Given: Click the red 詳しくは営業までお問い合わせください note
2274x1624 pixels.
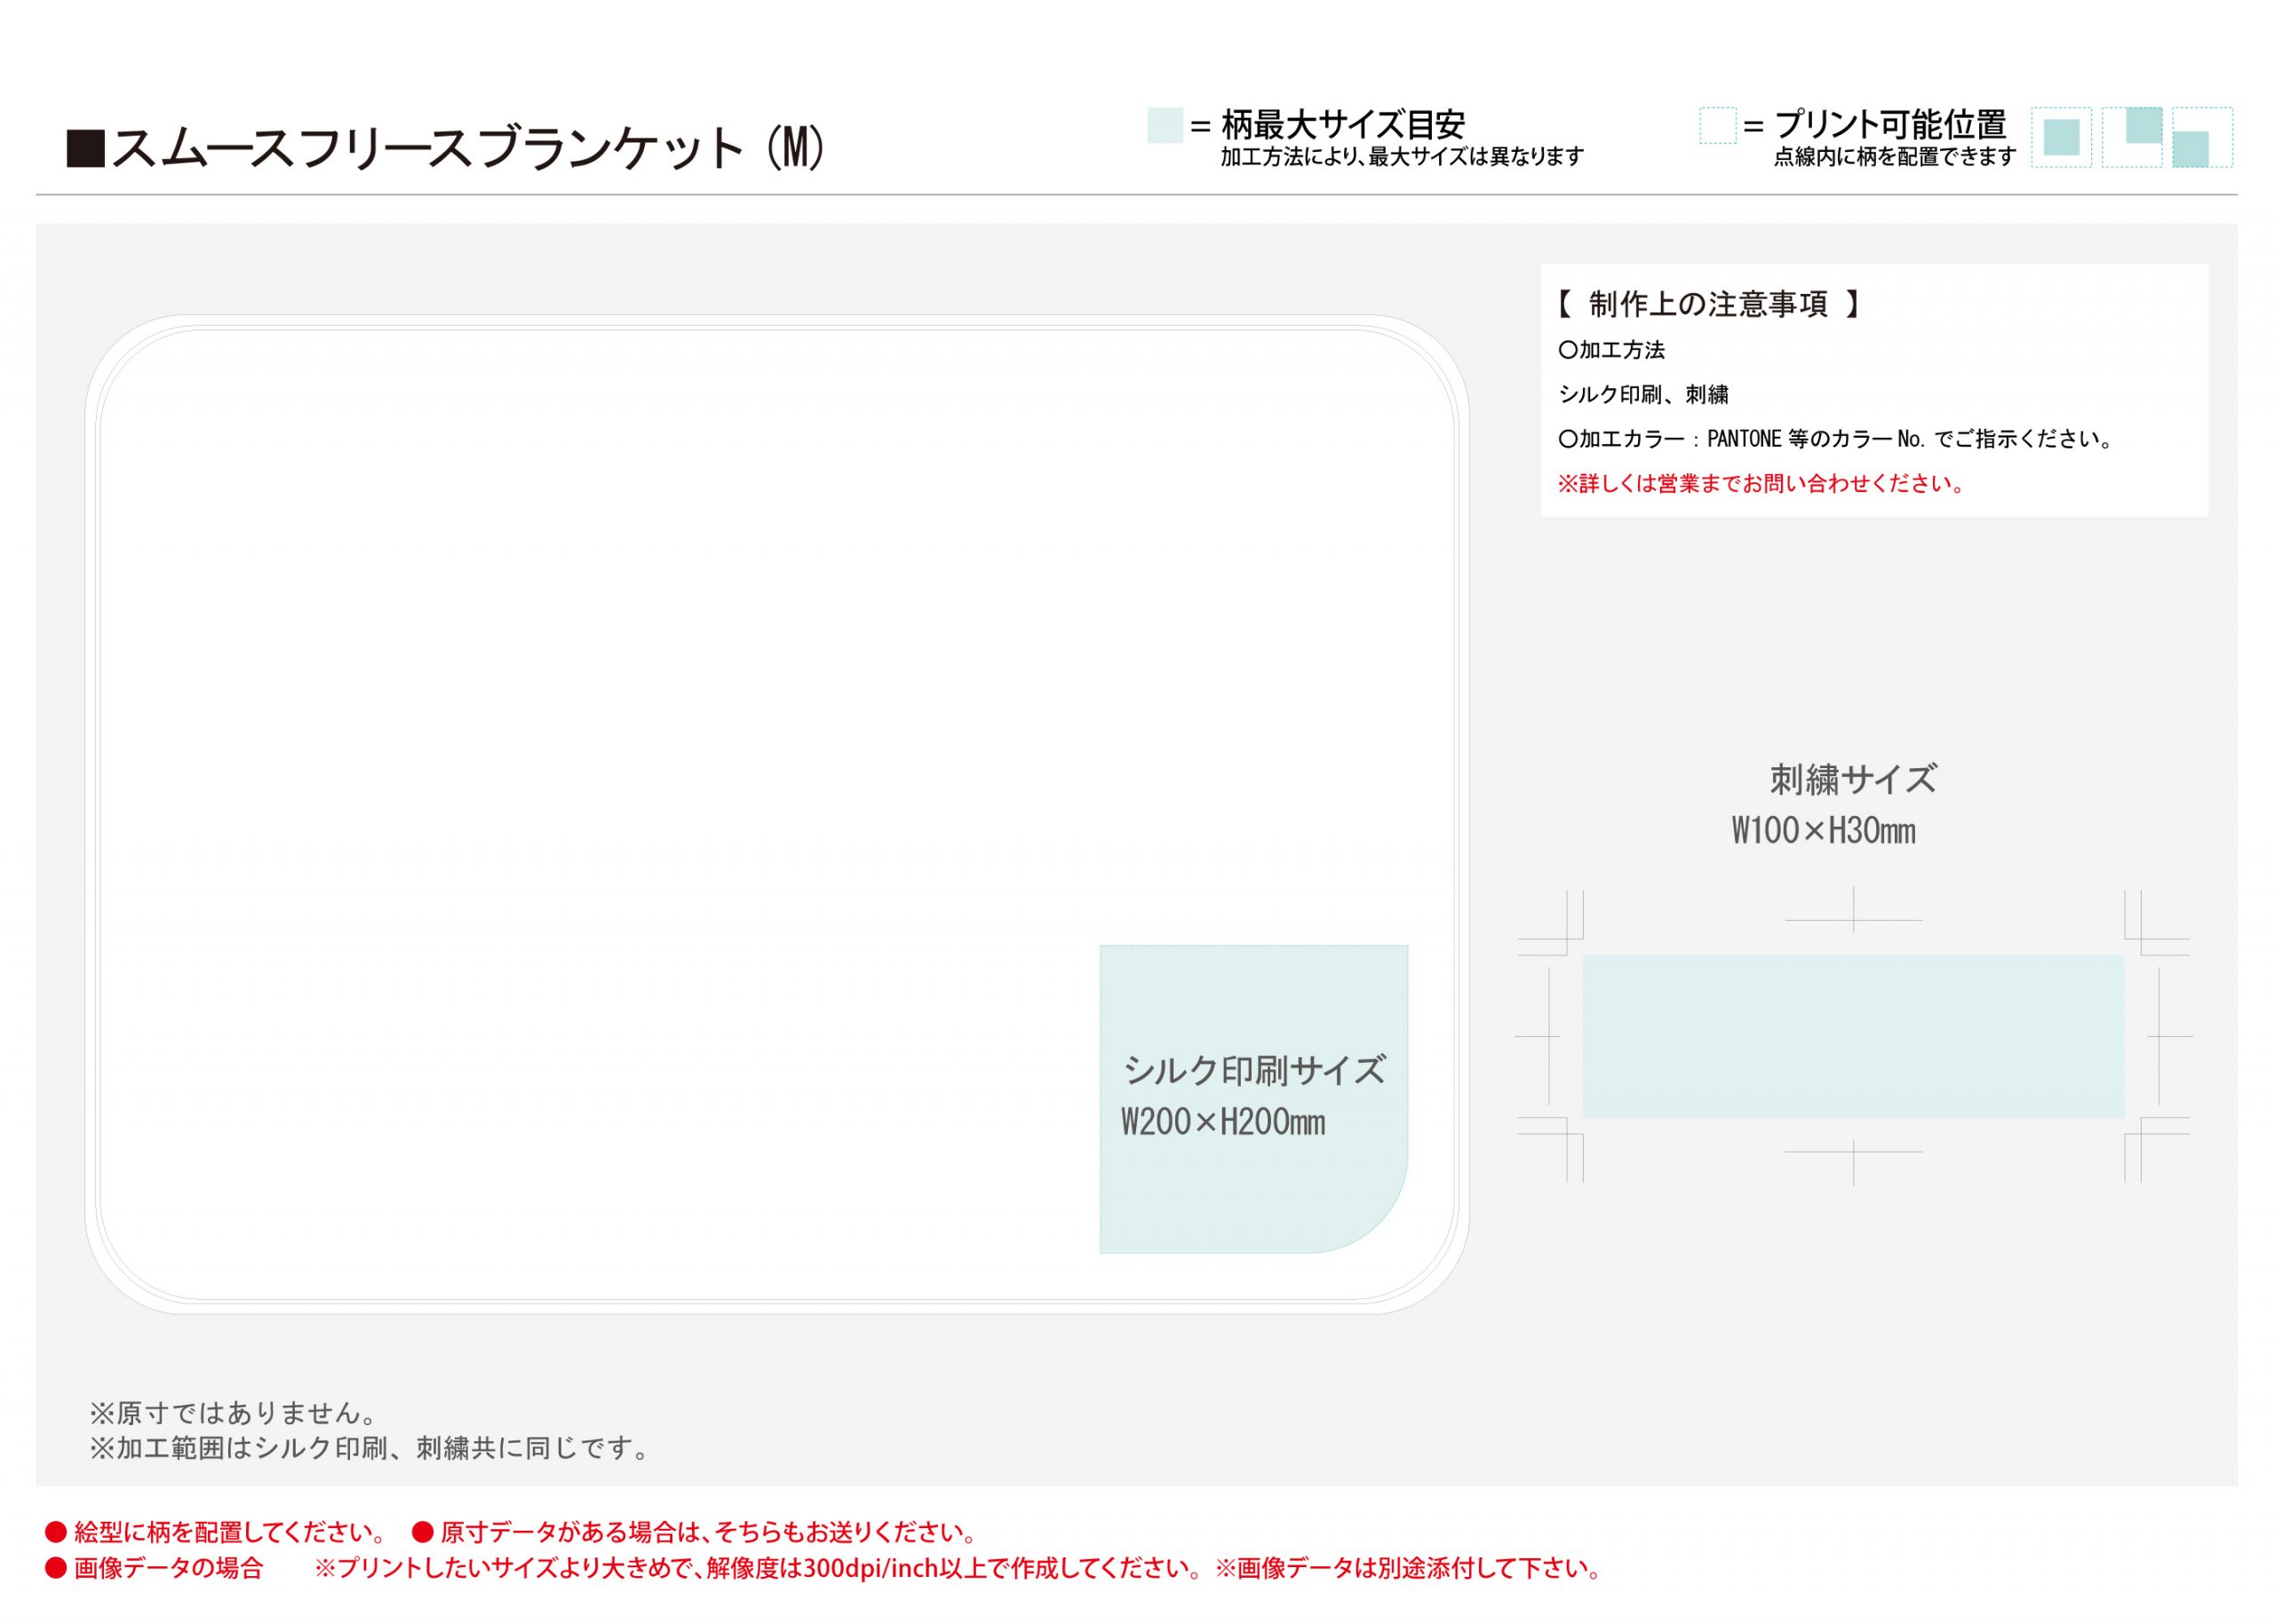Looking at the screenshot, I should click(x=1761, y=484).
